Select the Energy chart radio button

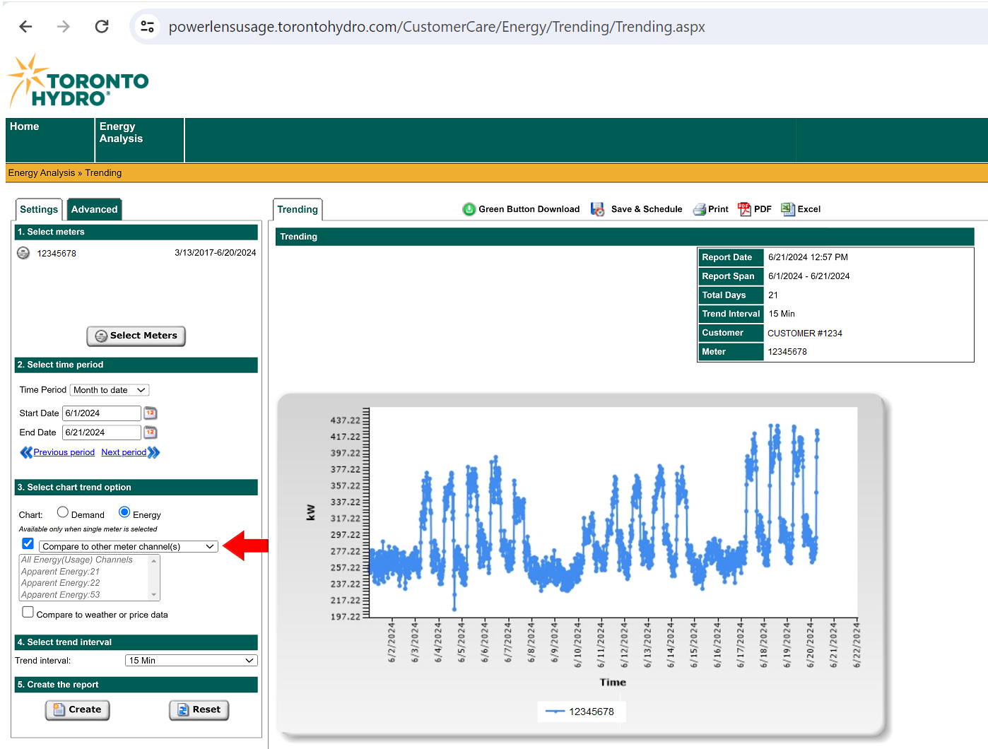click(x=124, y=513)
